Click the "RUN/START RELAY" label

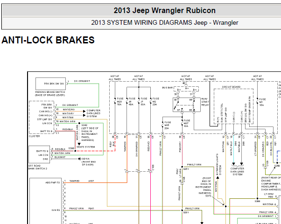pos(205,102)
